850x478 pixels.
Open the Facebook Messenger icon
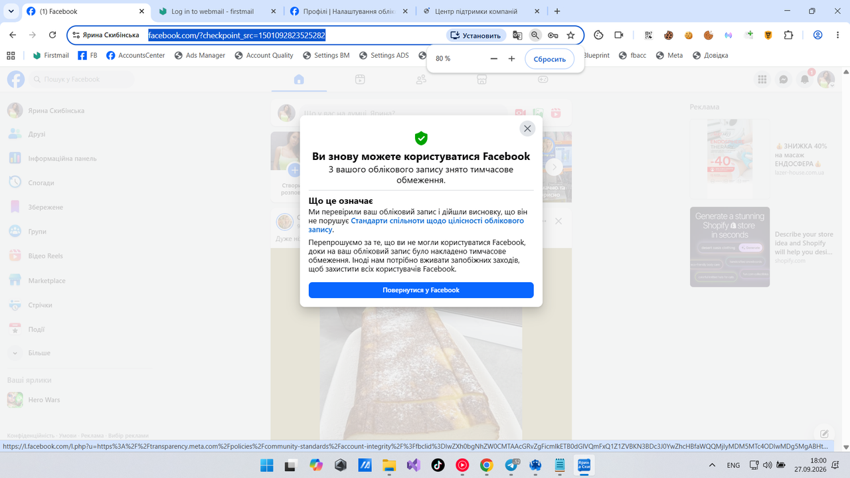click(784, 80)
